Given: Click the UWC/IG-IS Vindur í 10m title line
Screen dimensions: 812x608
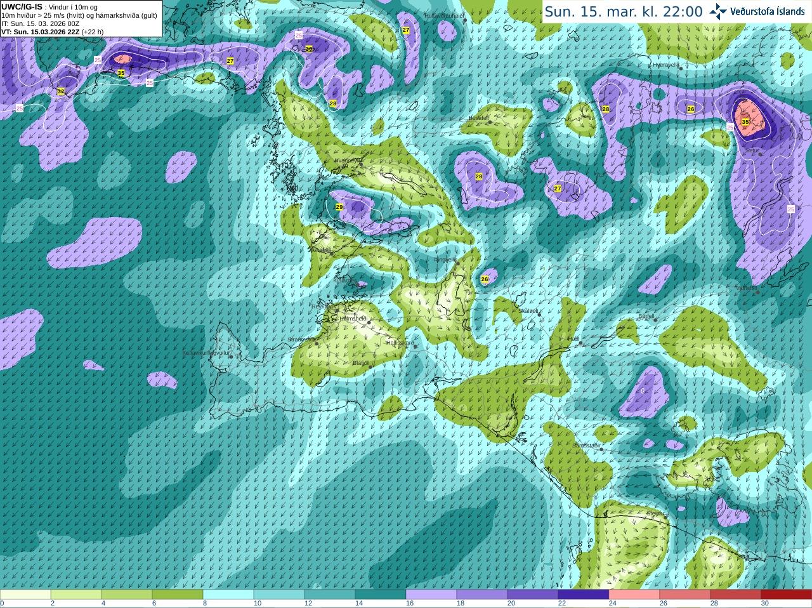Looking at the screenshot, I should [49, 7].
